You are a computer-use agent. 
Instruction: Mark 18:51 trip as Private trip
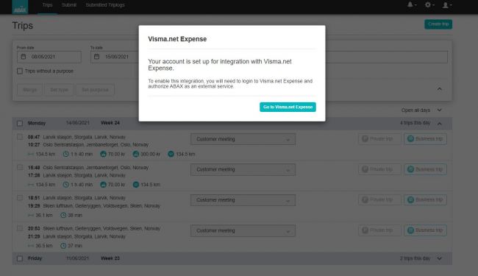coord(379,199)
